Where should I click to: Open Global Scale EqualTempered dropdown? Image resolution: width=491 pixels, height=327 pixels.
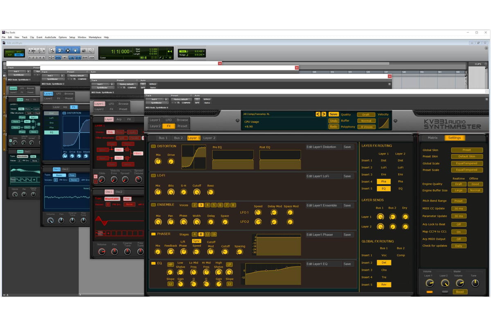[467, 163]
